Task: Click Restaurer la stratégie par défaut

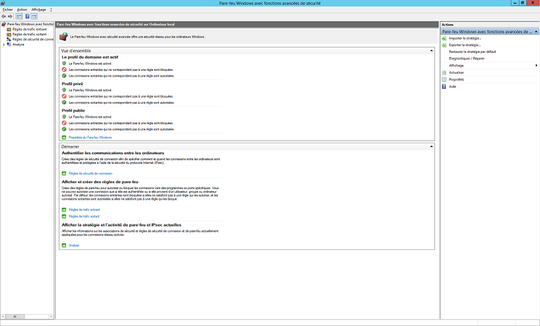Action: click(472, 52)
